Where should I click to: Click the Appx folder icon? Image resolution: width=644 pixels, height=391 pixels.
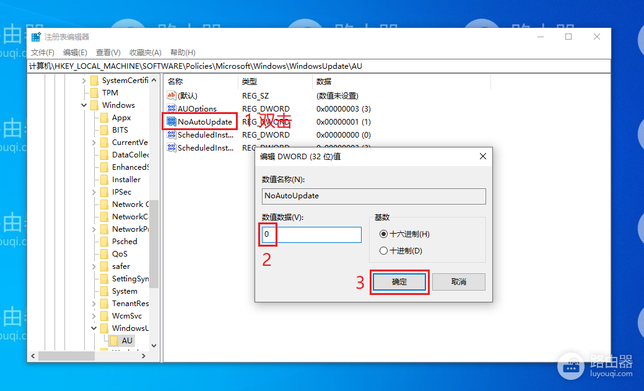click(x=104, y=118)
